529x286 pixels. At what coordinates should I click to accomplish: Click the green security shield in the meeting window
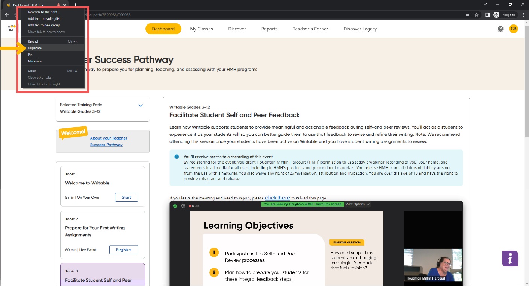click(176, 206)
